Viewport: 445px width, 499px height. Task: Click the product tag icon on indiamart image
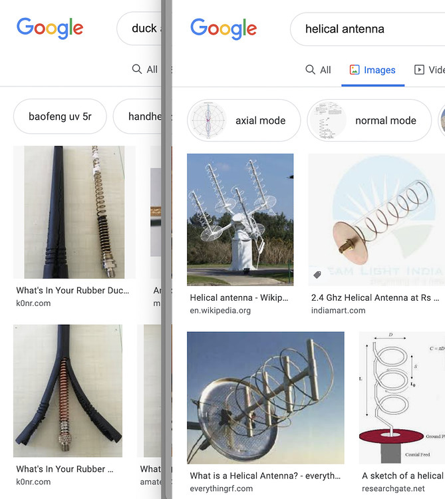coord(317,274)
